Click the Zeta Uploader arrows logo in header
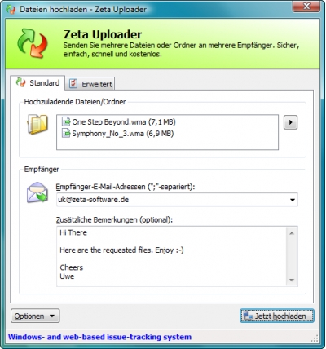Viewport: 326px width, 349px height. click(x=33, y=43)
